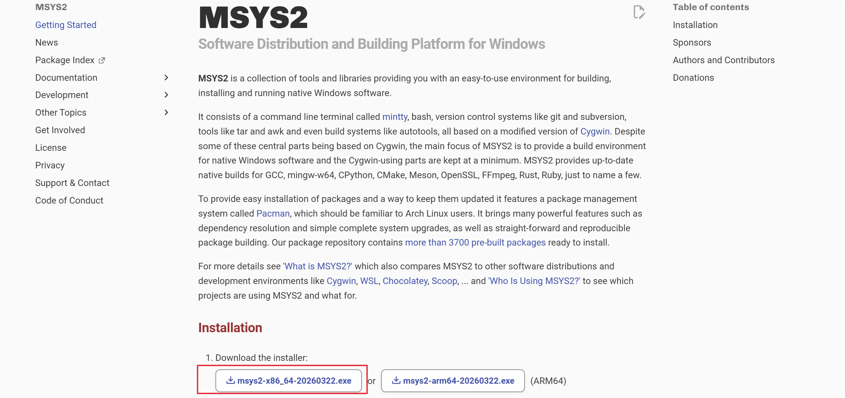Screen dimensions: 845x398
Task: Select Other Topics in the sidebar
Action: click(x=61, y=112)
